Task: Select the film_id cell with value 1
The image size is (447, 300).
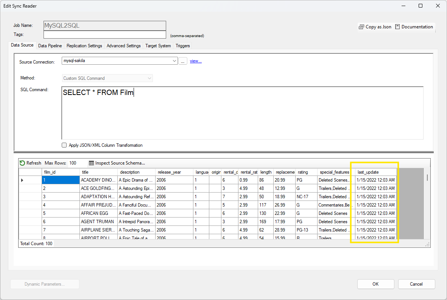Action: pos(61,180)
